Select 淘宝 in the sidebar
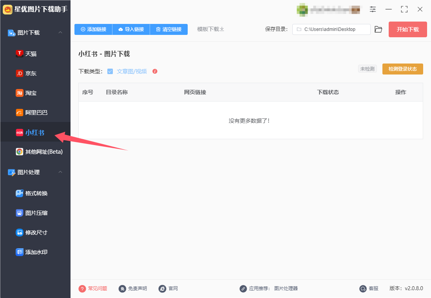The height and width of the screenshot is (298, 431). [35, 93]
